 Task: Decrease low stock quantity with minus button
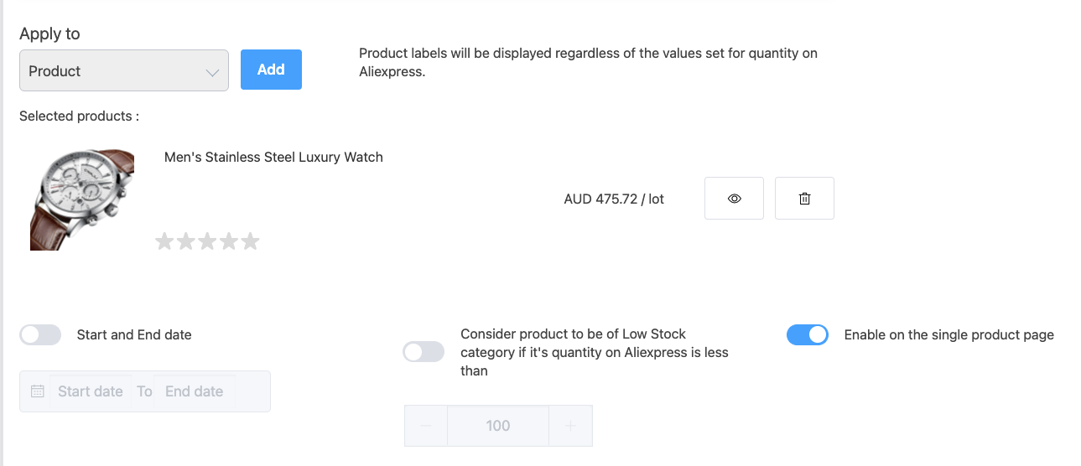point(426,426)
